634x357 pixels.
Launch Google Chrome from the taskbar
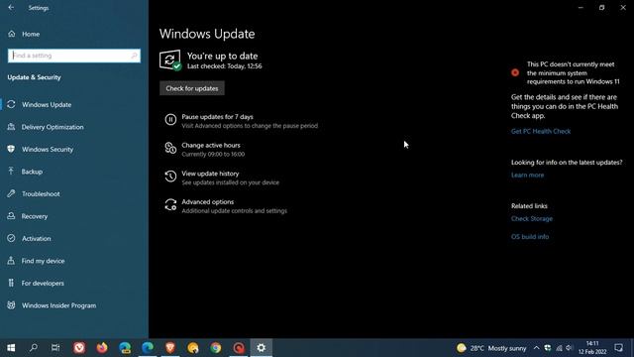click(216, 348)
